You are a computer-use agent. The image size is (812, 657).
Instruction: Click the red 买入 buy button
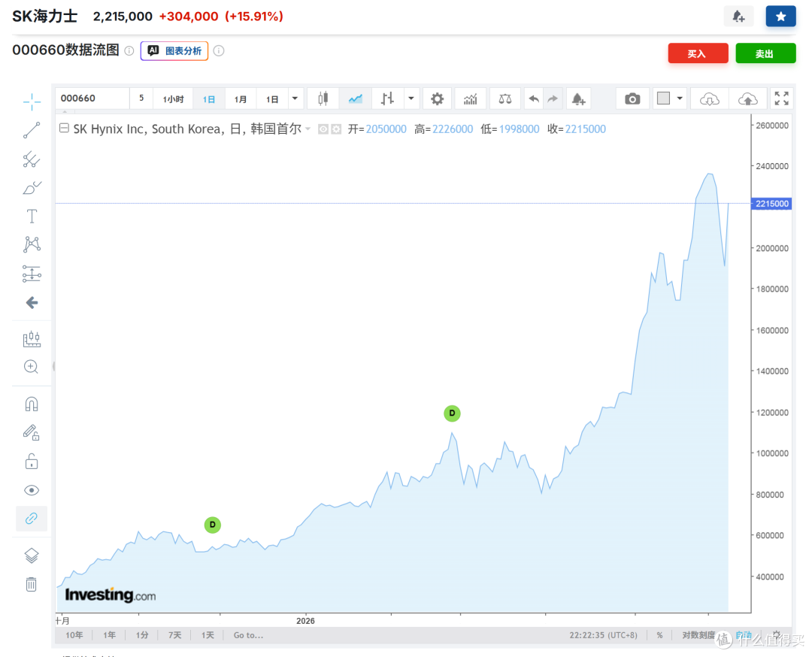click(x=698, y=53)
